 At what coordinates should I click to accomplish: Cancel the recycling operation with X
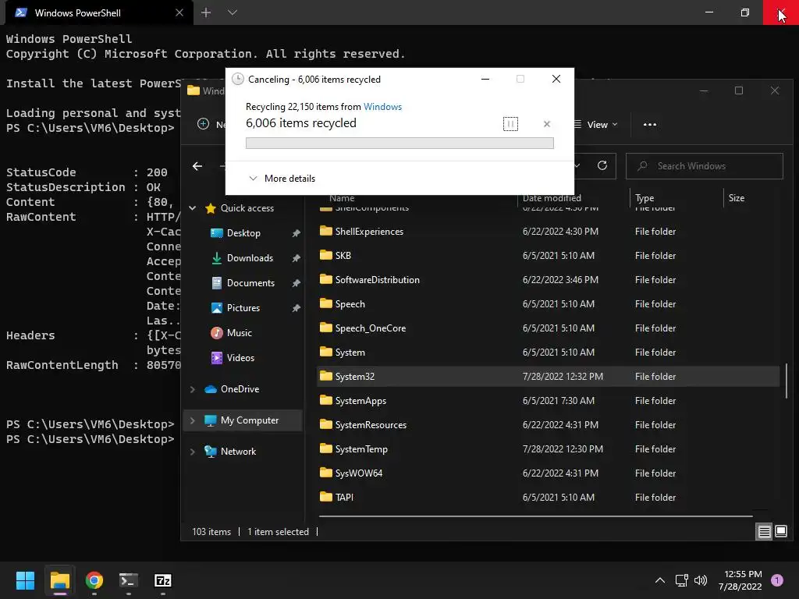click(547, 124)
